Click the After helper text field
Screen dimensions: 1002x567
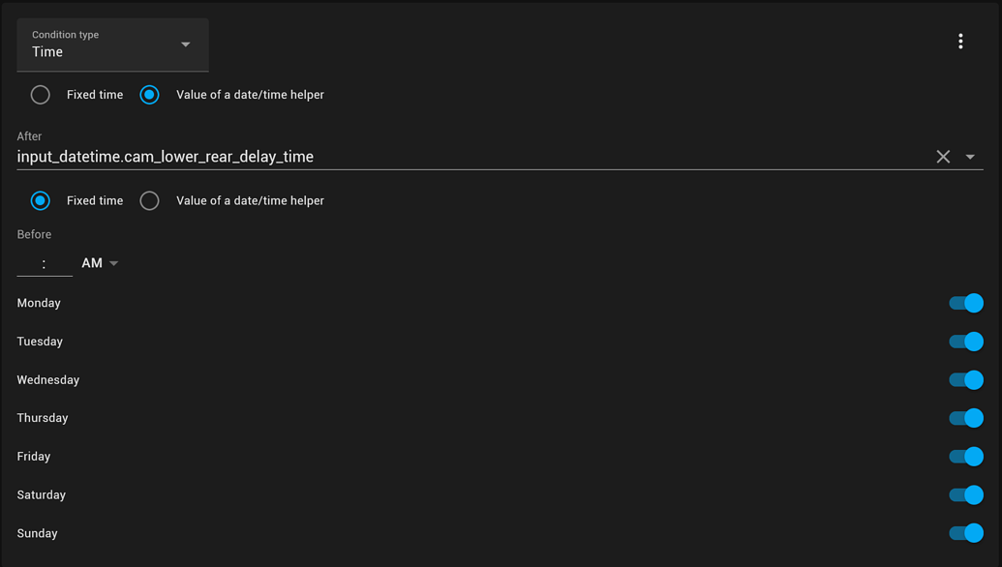click(x=387, y=156)
